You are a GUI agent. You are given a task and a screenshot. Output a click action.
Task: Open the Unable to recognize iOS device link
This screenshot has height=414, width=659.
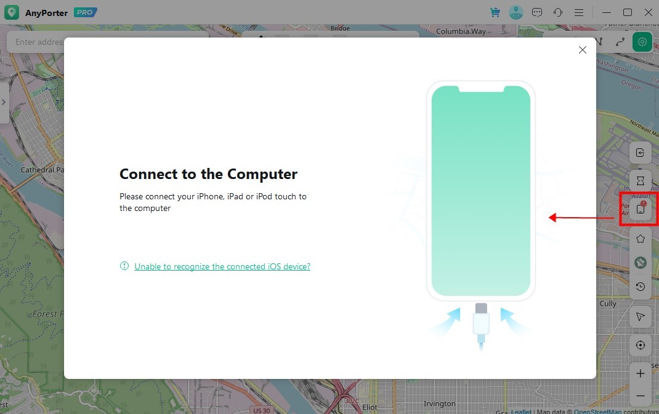pos(222,266)
